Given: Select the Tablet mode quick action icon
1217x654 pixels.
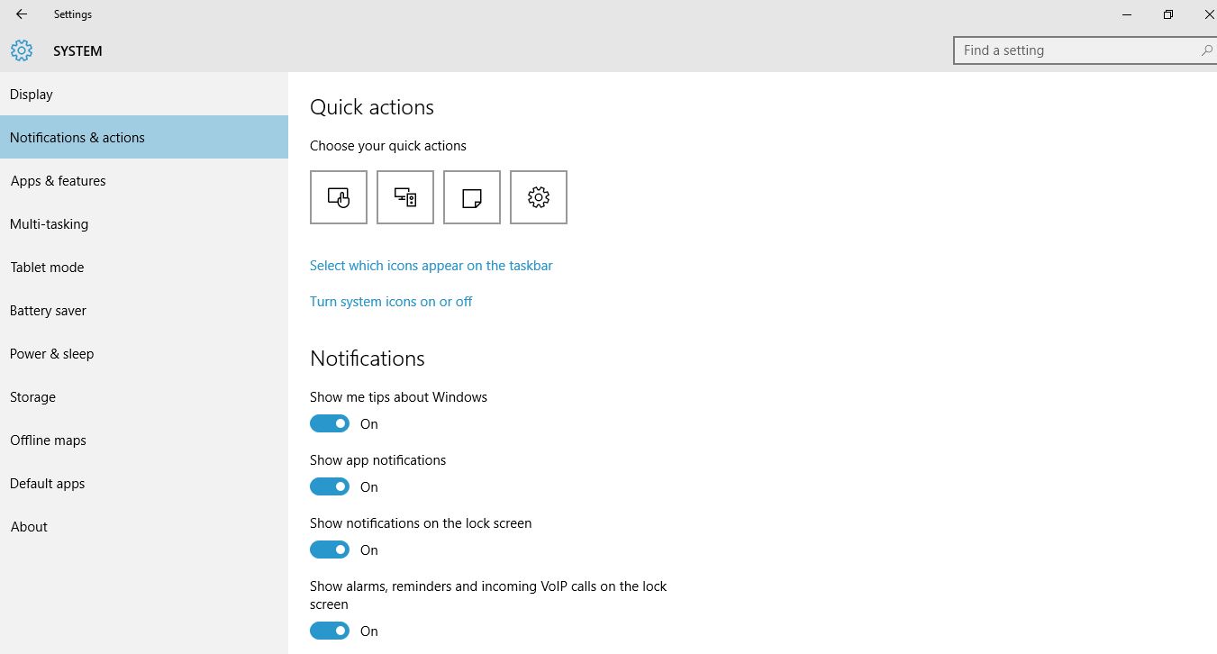Looking at the screenshot, I should (x=338, y=197).
